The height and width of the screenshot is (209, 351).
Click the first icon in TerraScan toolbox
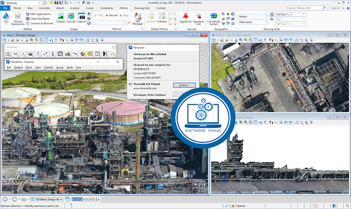8,54
